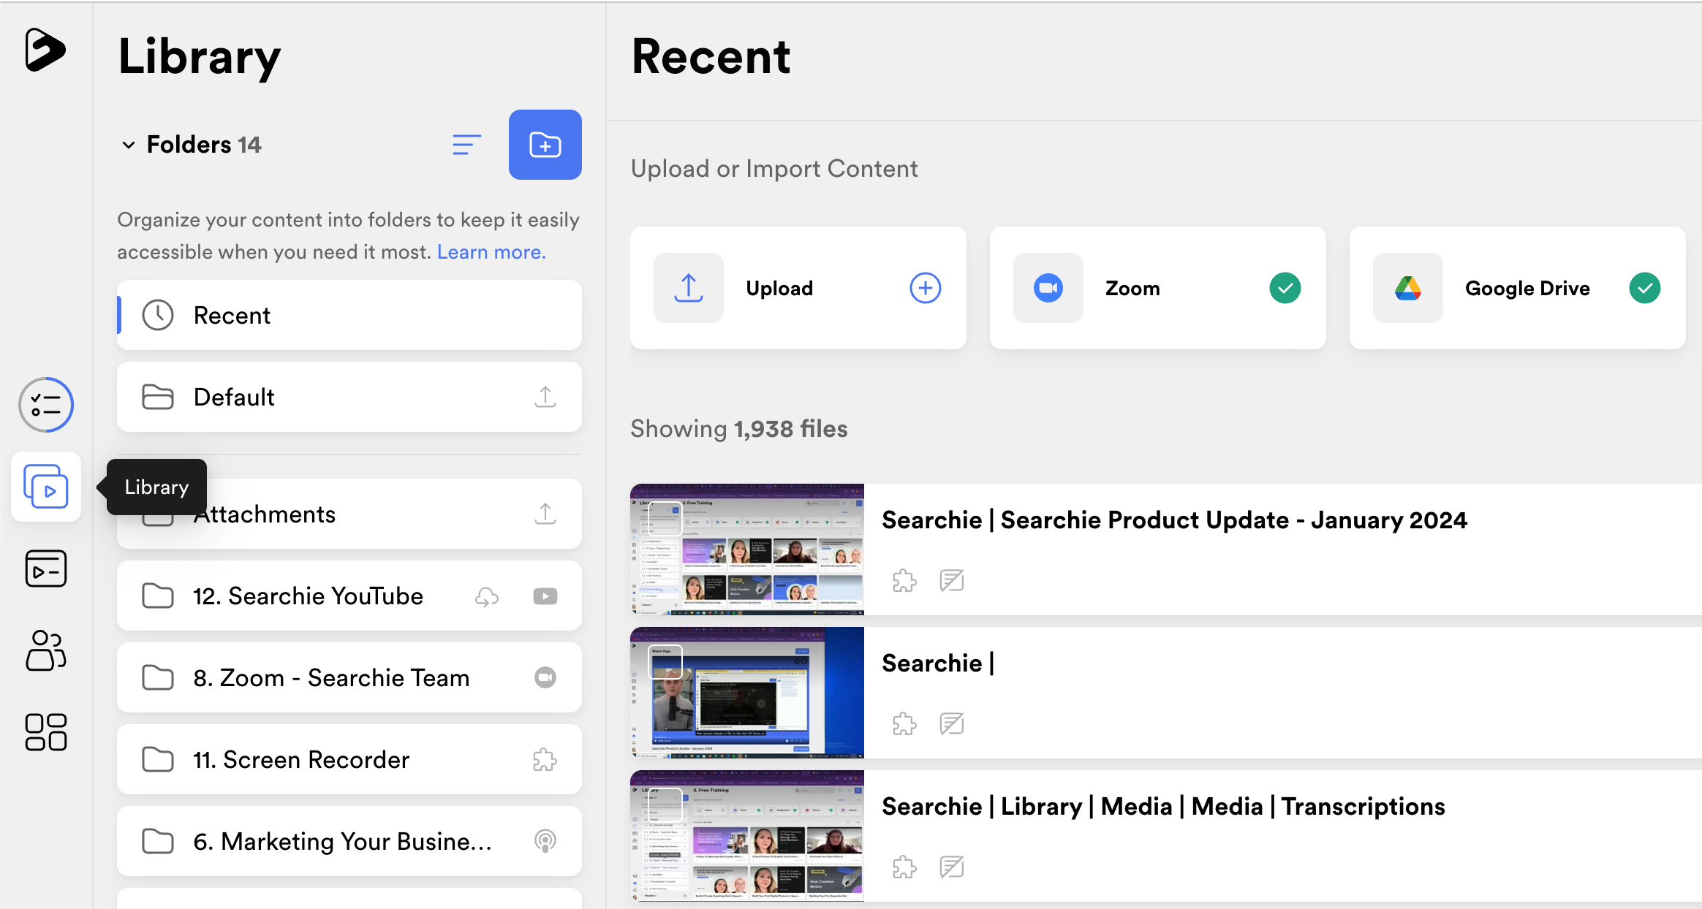Viewport: 1702px width, 909px height.
Task: Toggle the Zoom connected checkmark
Action: [x=1285, y=288]
